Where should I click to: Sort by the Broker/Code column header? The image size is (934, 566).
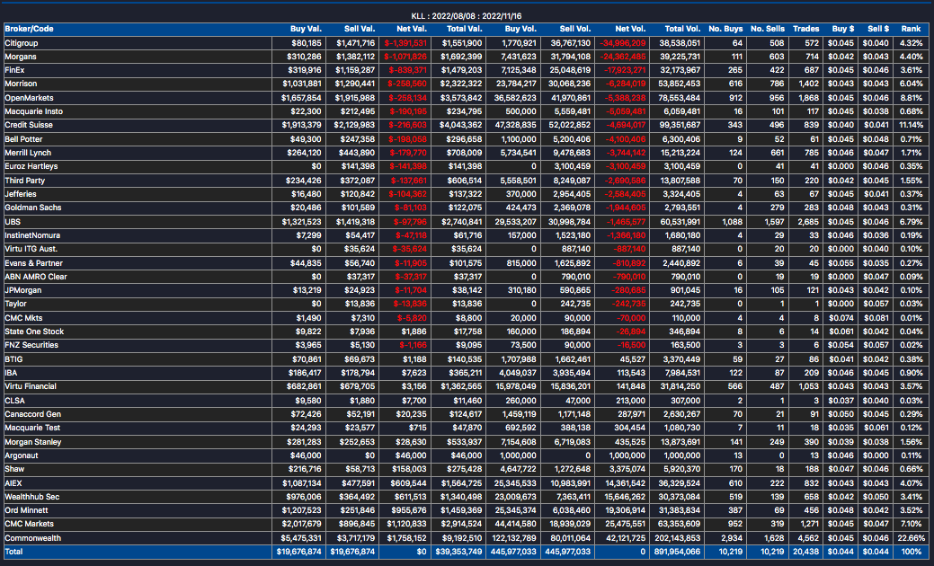(x=29, y=29)
